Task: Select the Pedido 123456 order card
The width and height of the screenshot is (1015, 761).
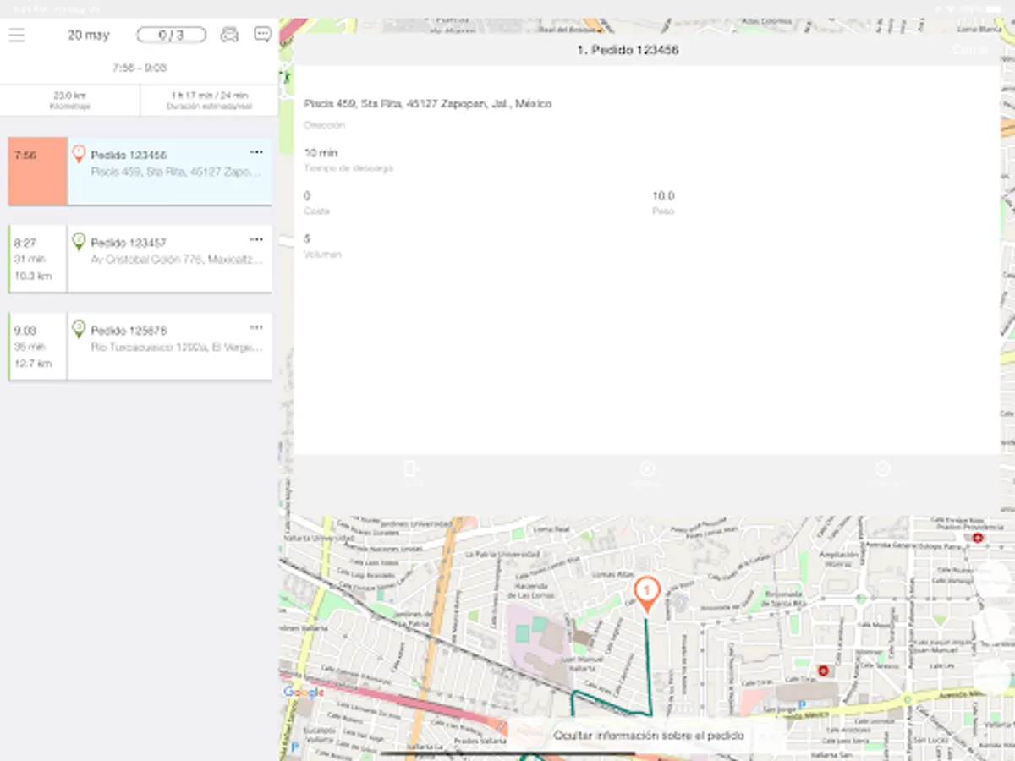Action: [x=140, y=172]
